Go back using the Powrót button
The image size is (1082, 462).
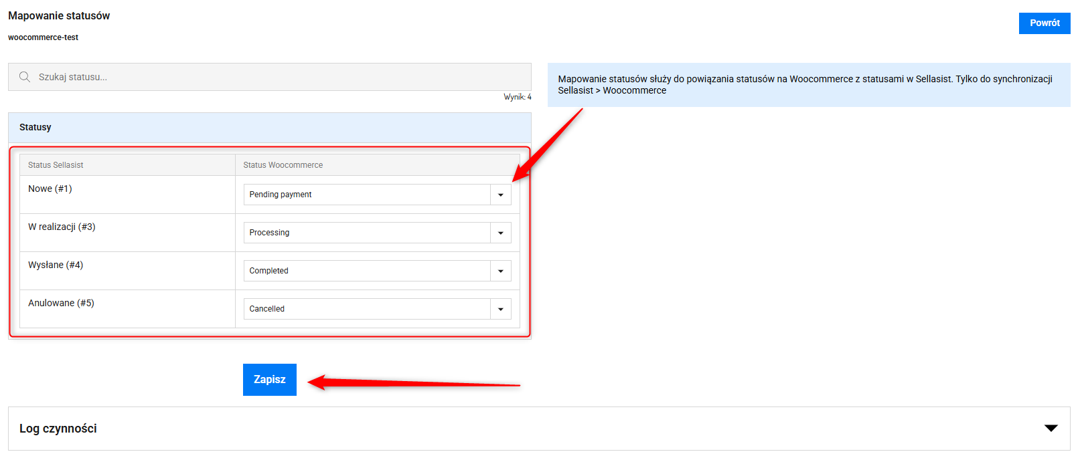[1044, 23]
